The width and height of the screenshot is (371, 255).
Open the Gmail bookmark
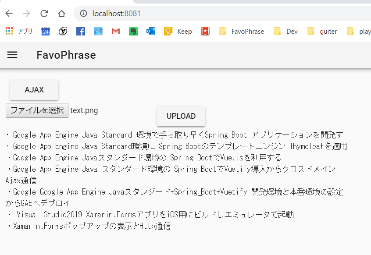[116, 31]
